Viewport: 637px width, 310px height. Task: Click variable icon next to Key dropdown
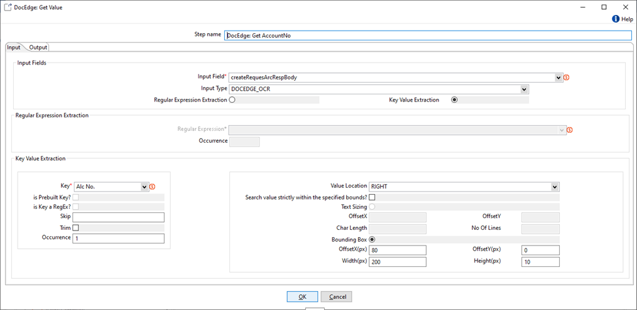tap(154, 187)
